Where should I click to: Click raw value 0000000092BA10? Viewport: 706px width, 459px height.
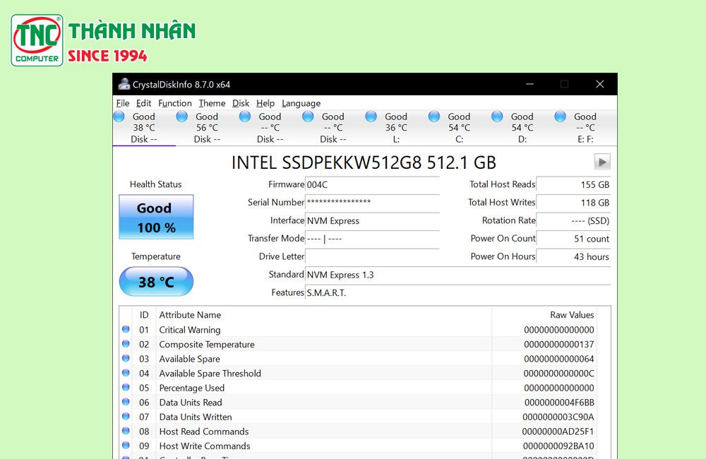click(558, 446)
